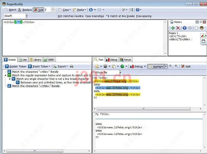The width and height of the screenshot is (207, 154).
Task: Click inside the regex editor text
Action: 19,22
